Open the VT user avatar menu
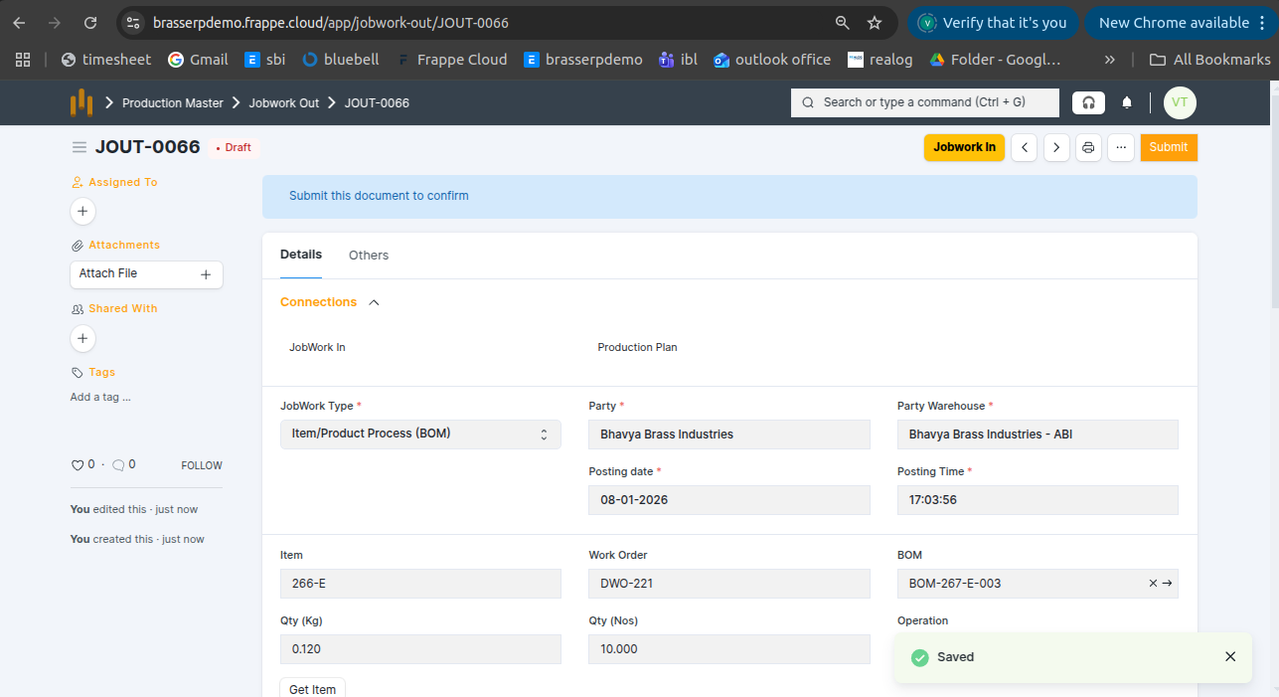Image resolution: width=1279 pixels, height=697 pixels. (1180, 102)
